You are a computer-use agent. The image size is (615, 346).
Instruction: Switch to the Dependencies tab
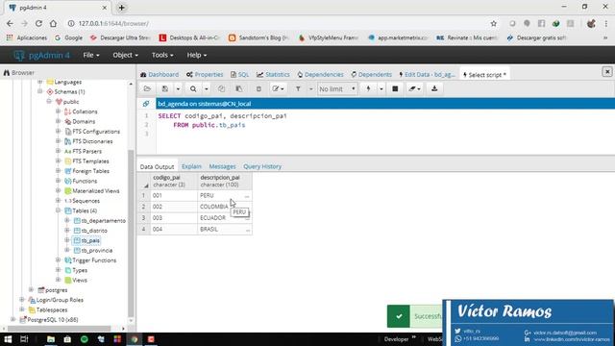320,75
